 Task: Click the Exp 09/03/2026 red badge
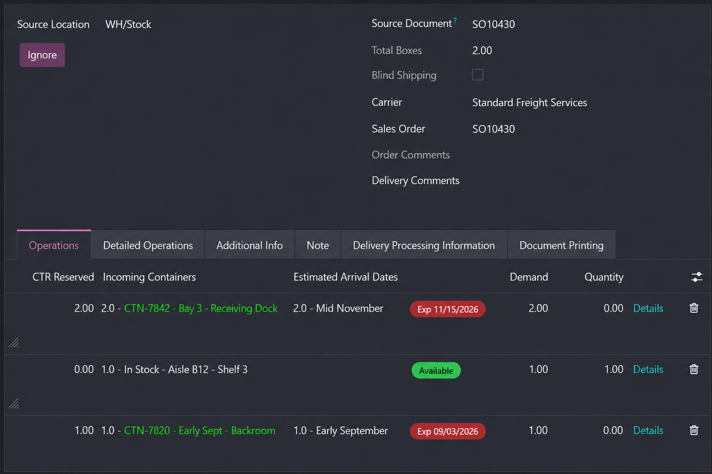coord(448,431)
